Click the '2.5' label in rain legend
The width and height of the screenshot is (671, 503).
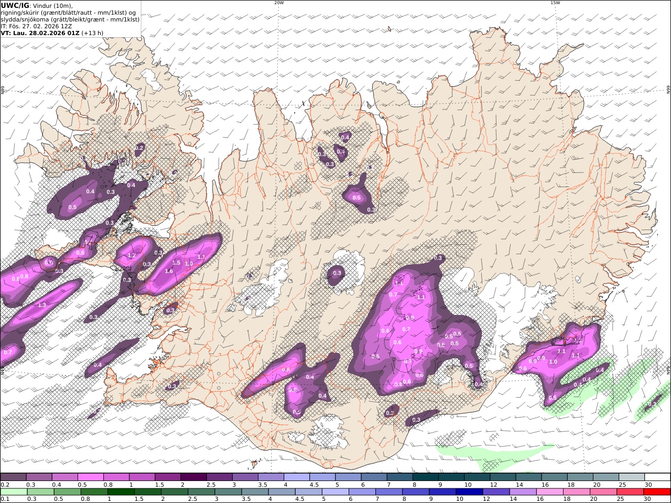[192, 499]
